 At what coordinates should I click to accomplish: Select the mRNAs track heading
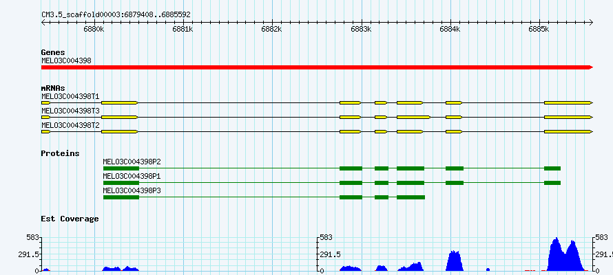(53, 88)
